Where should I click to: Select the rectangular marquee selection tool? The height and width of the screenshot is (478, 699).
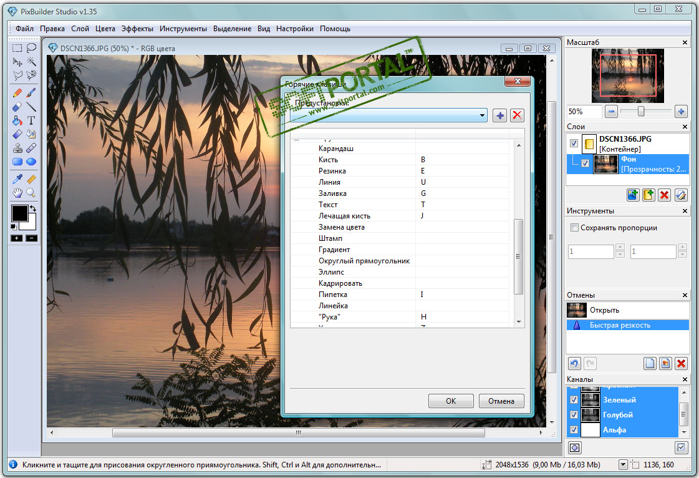pyautogui.click(x=17, y=48)
